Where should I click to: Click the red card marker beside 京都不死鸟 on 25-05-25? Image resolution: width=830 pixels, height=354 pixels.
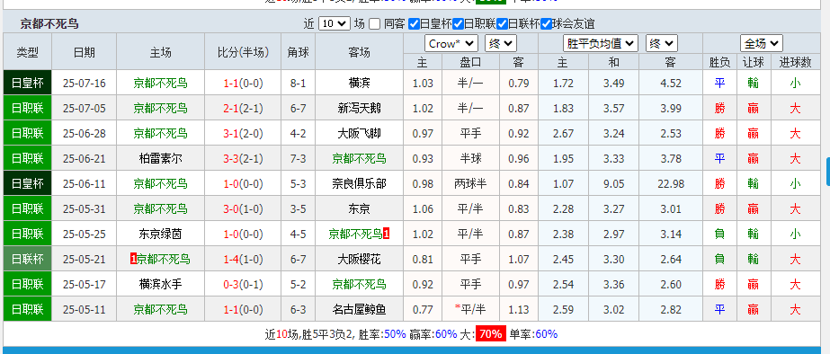387,234
